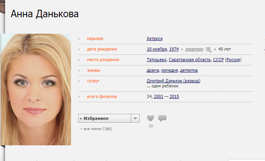
Task: Open Саратовская область link
Action: 190,60
